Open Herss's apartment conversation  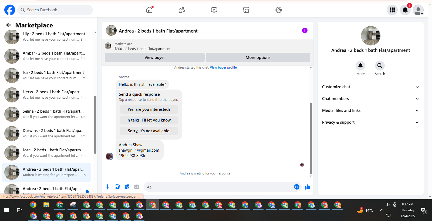click(46, 95)
